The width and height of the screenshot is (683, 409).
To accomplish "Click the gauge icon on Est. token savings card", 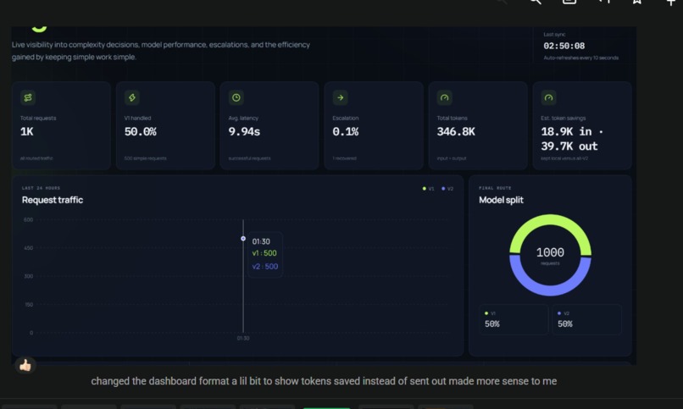I will [x=548, y=97].
